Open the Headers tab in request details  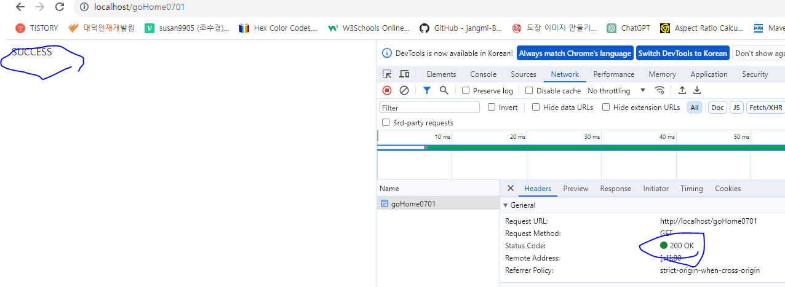(538, 189)
